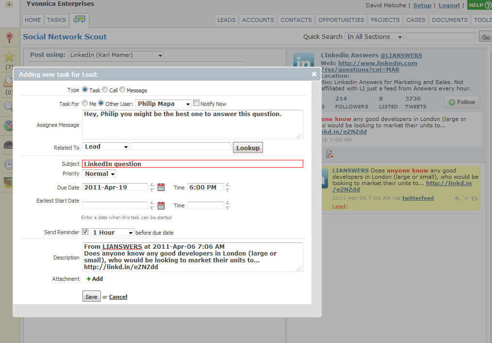
Task: Open the 1 Hour reminder dropdown
Action: pyautogui.click(x=112, y=232)
